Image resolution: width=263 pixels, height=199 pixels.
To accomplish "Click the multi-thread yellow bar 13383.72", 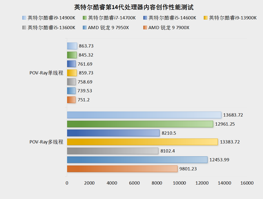I will click(x=142, y=142).
